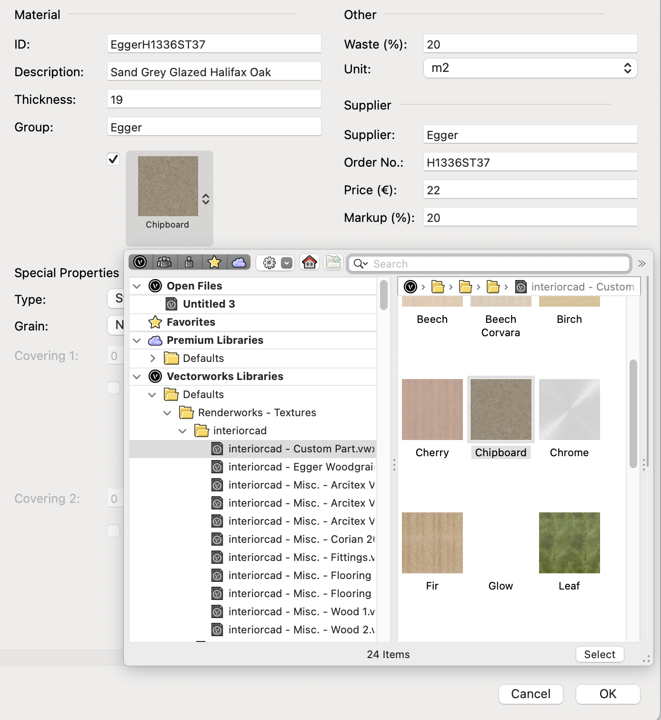Pick the Chipboard texture in the grid

pos(501,410)
